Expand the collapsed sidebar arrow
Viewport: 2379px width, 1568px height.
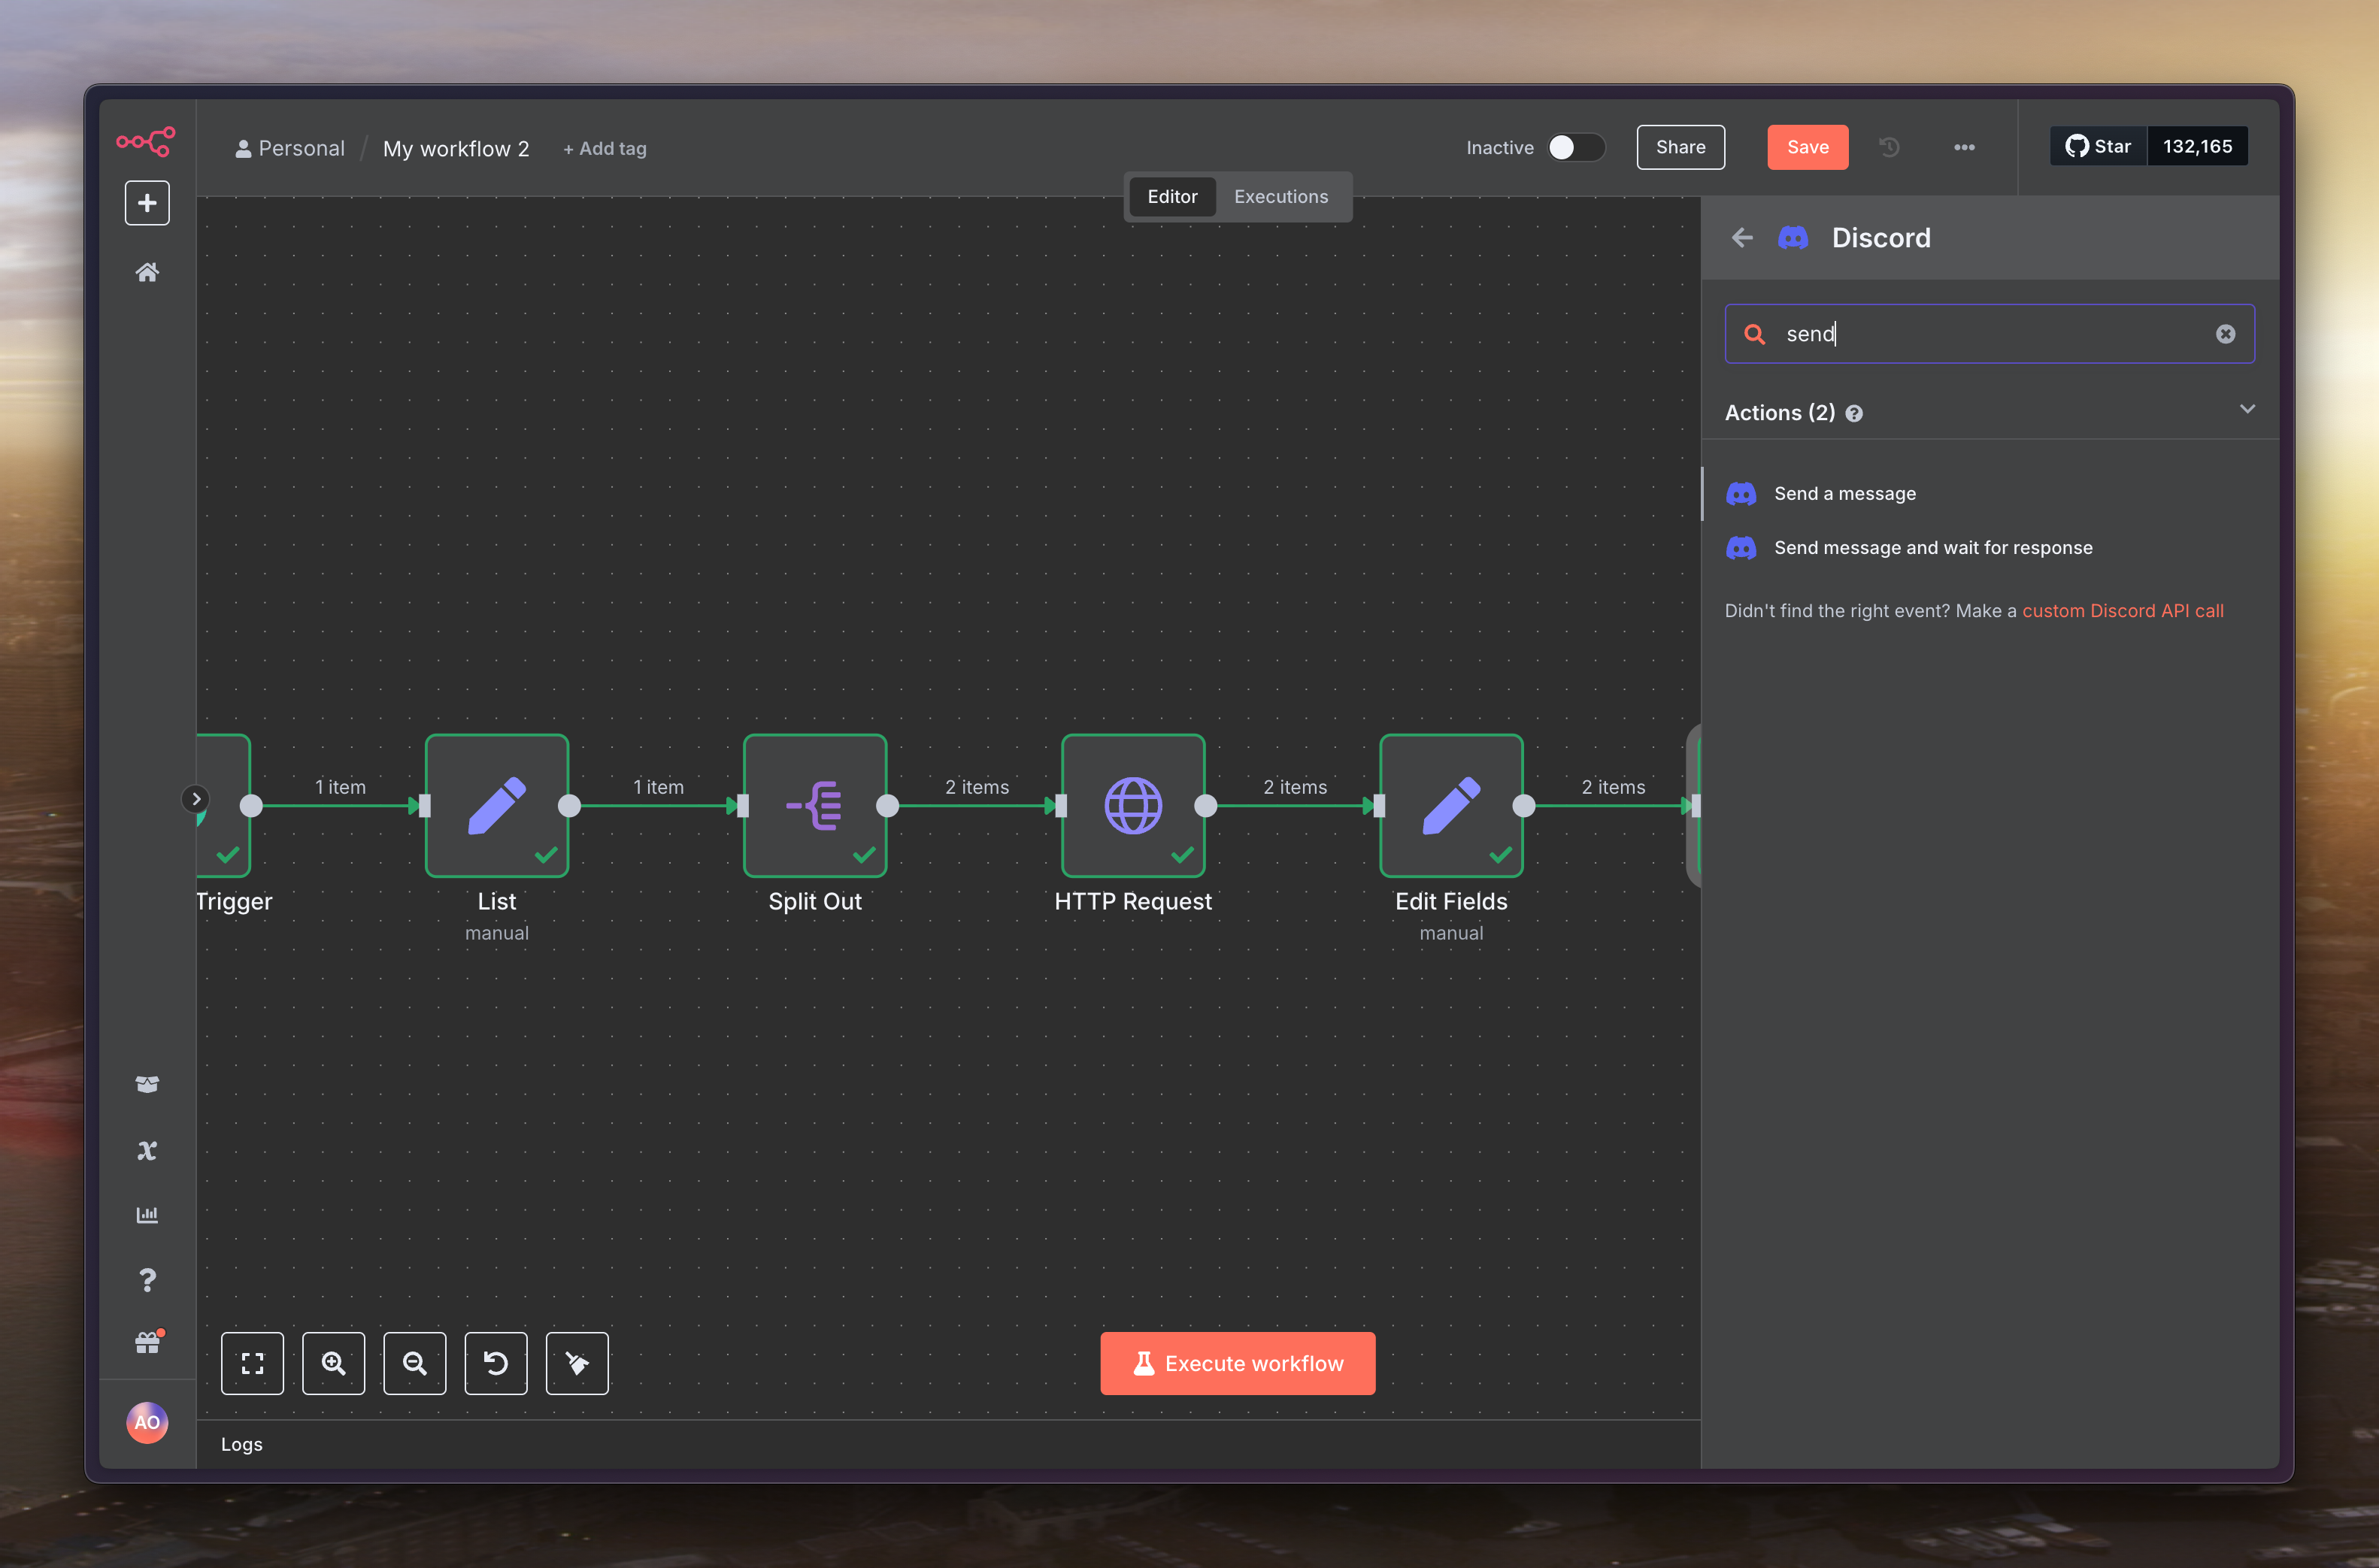tap(196, 798)
